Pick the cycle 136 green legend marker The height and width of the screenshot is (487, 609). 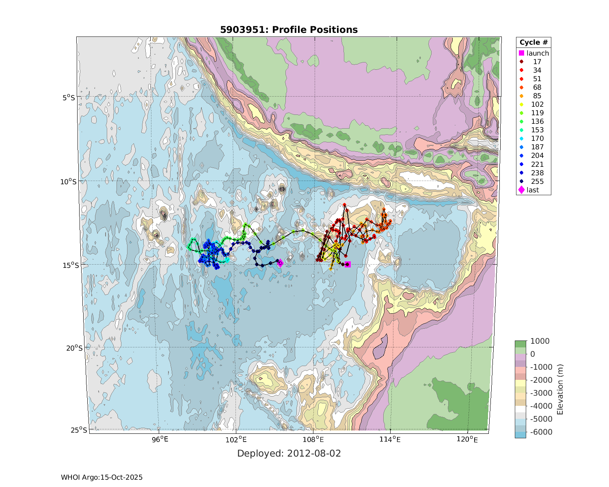(x=522, y=121)
